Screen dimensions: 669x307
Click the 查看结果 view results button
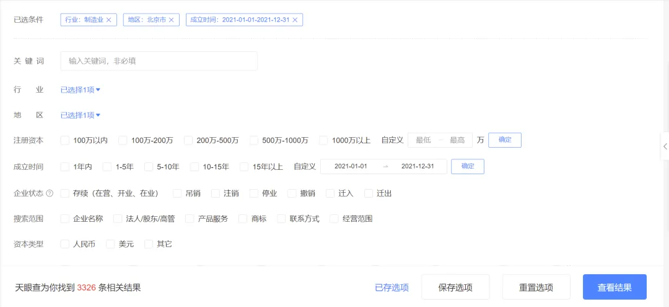coord(614,287)
